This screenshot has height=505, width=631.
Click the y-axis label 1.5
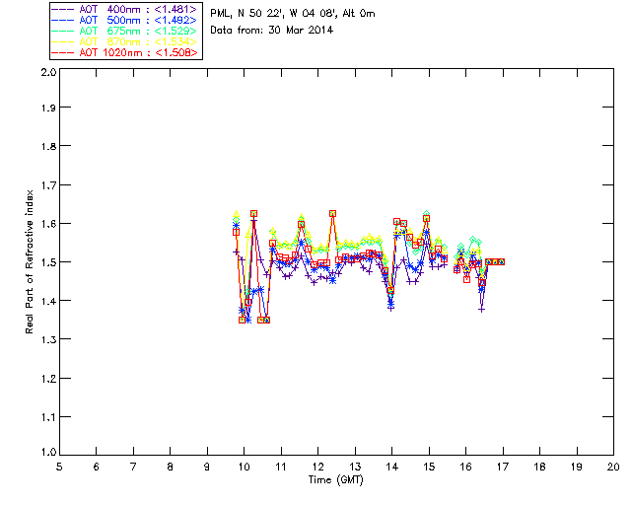coord(48,262)
